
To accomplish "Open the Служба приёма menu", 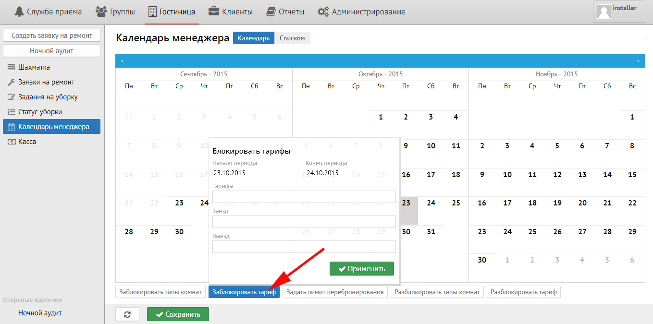I will click(48, 12).
